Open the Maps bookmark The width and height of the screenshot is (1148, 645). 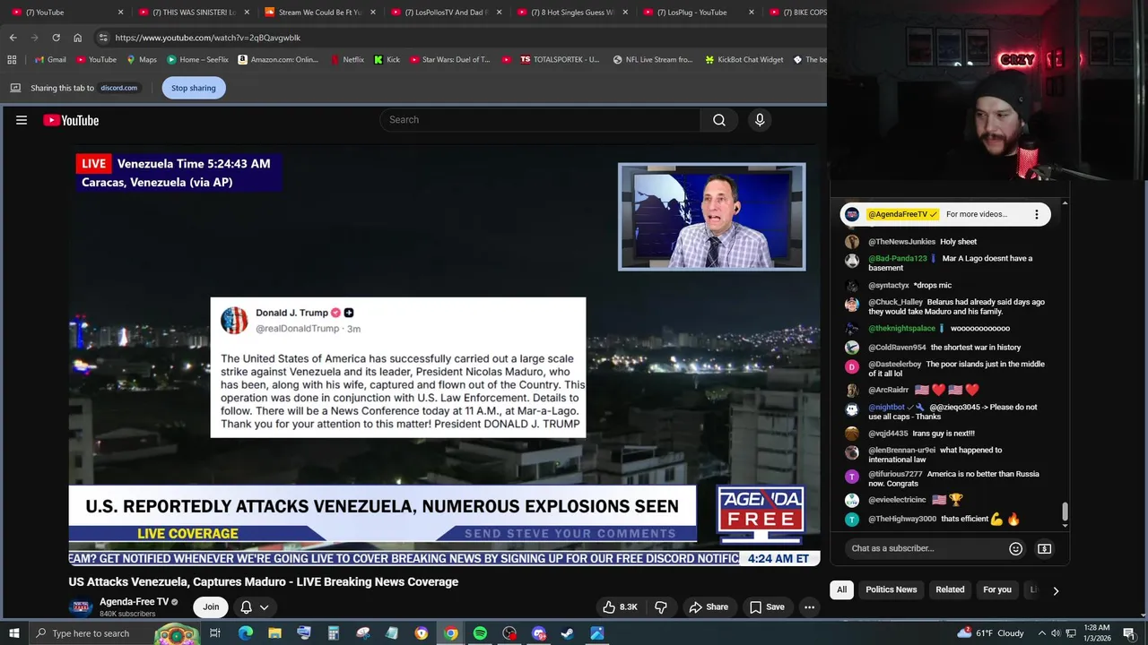(x=142, y=60)
